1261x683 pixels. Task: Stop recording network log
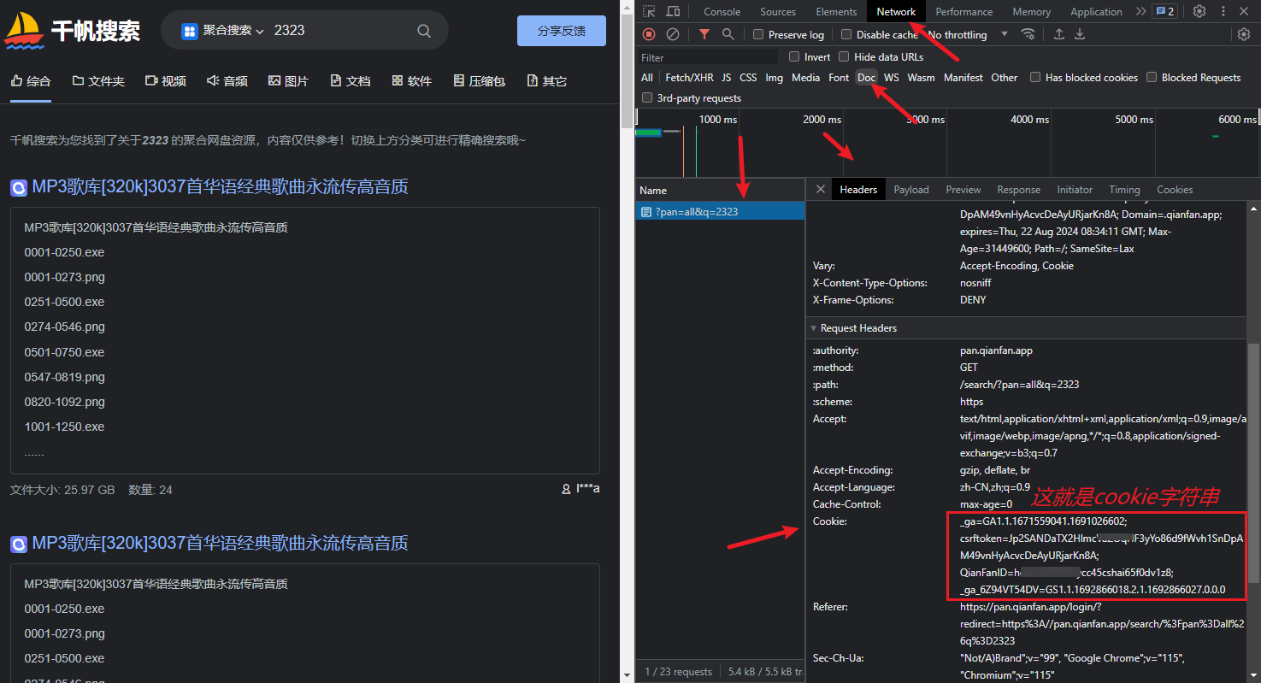coord(649,34)
